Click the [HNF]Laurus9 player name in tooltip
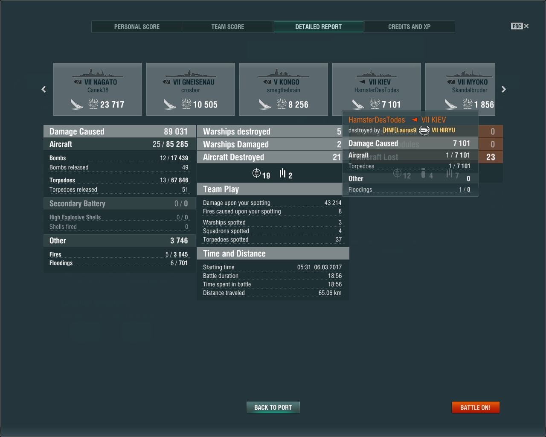Image resolution: width=546 pixels, height=437 pixels. point(399,131)
